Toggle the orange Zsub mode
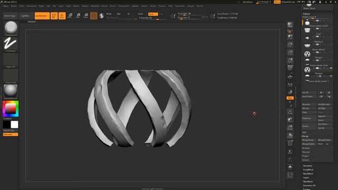This screenshot has height=190, width=338. pyautogui.click(x=153, y=14)
